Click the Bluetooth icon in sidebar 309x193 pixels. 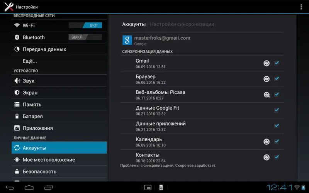point(17,37)
